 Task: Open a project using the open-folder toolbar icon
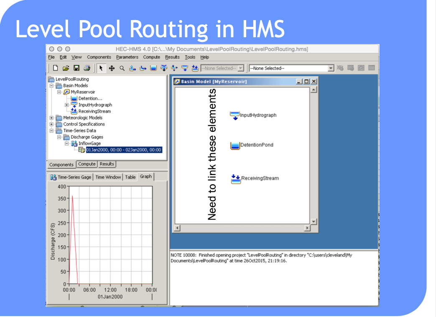66,68
